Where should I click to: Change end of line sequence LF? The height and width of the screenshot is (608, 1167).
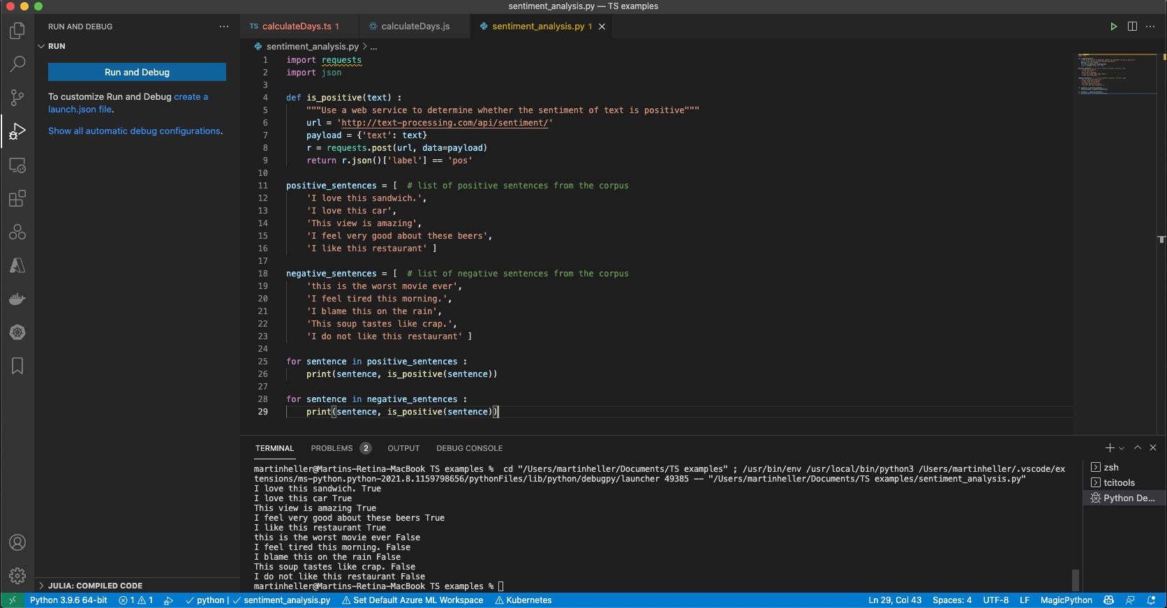tap(1025, 600)
